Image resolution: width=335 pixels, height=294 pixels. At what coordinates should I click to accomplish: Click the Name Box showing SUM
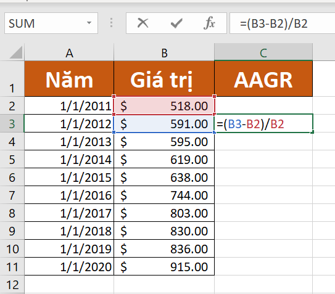(x=51, y=23)
